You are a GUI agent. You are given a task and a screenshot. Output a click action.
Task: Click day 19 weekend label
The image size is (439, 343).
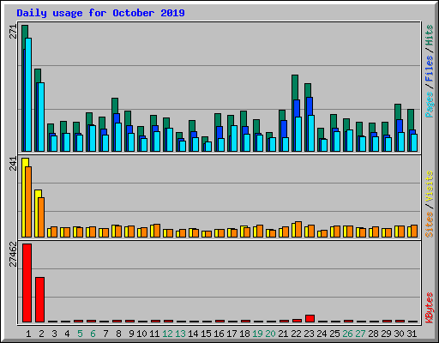(x=257, y=334)
